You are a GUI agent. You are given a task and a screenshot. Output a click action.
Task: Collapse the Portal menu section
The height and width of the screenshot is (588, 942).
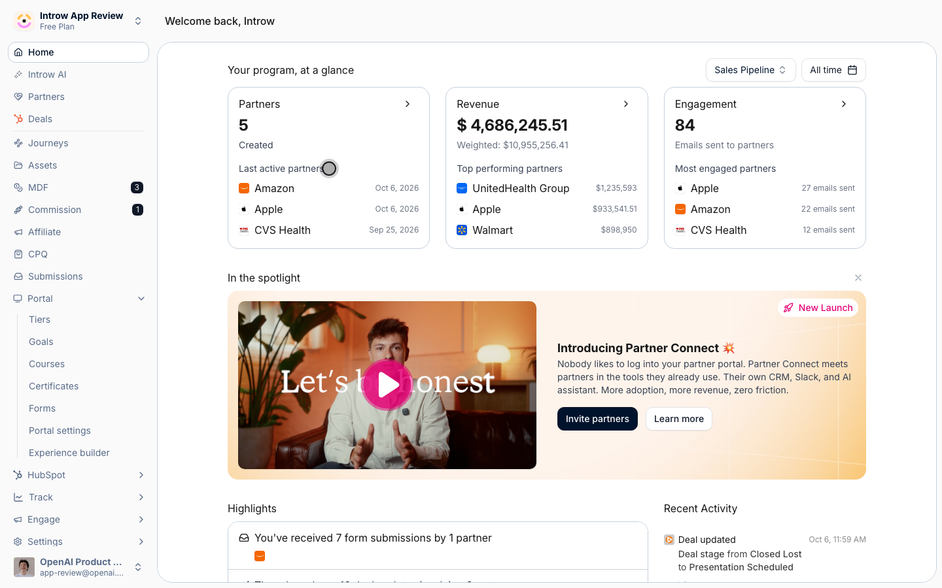[x=141, y=299]
